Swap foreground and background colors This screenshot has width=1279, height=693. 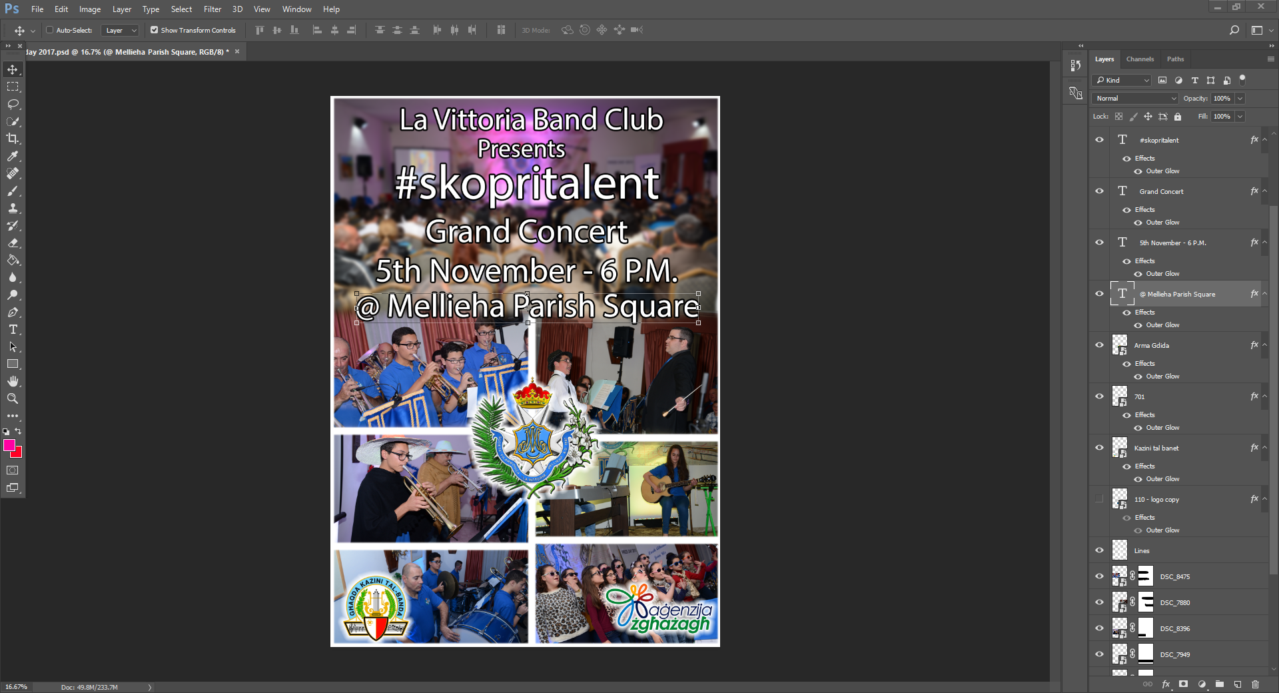point(18,432)
